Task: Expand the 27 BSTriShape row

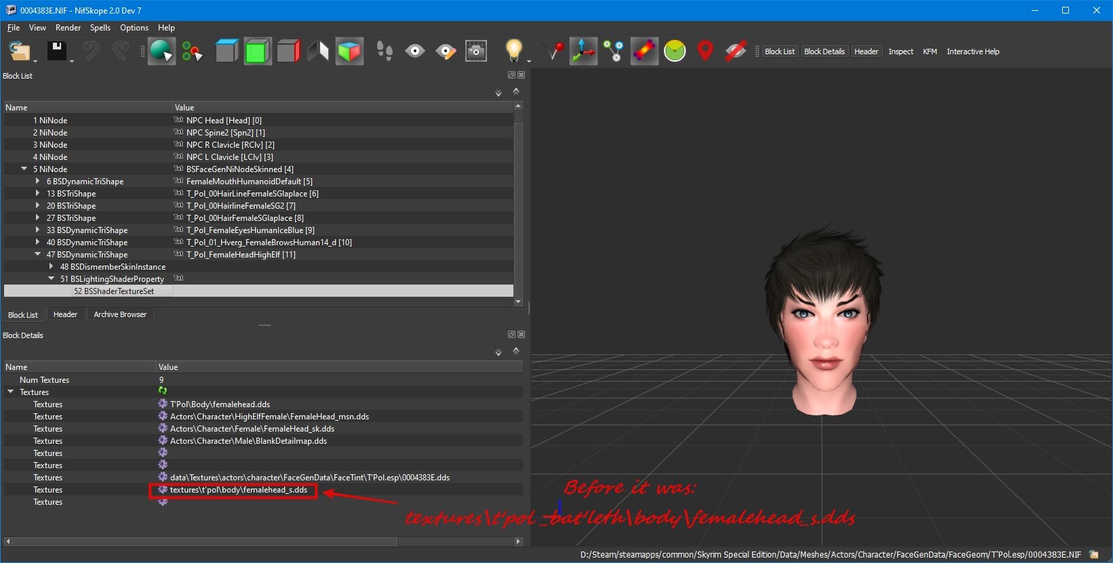Action: pyautogui.click(x=37, y=217)
